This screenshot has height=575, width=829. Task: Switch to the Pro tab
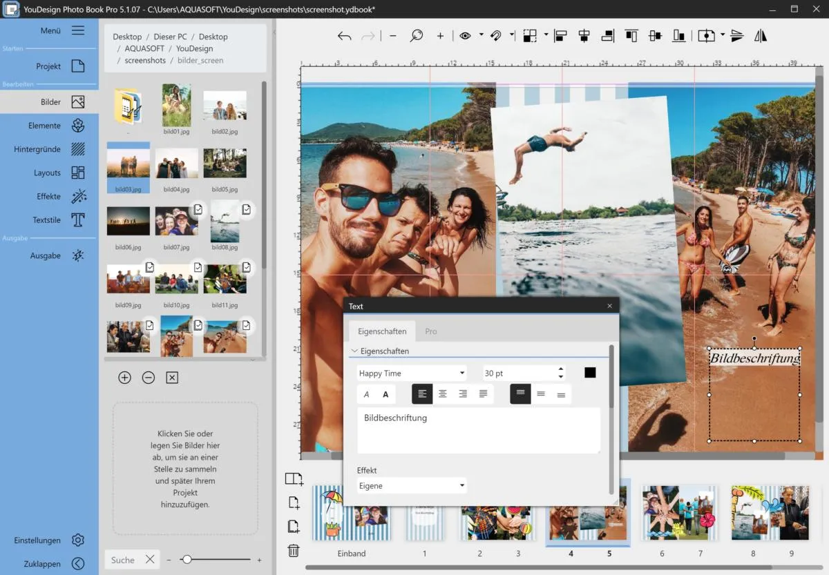coord(431,331)
